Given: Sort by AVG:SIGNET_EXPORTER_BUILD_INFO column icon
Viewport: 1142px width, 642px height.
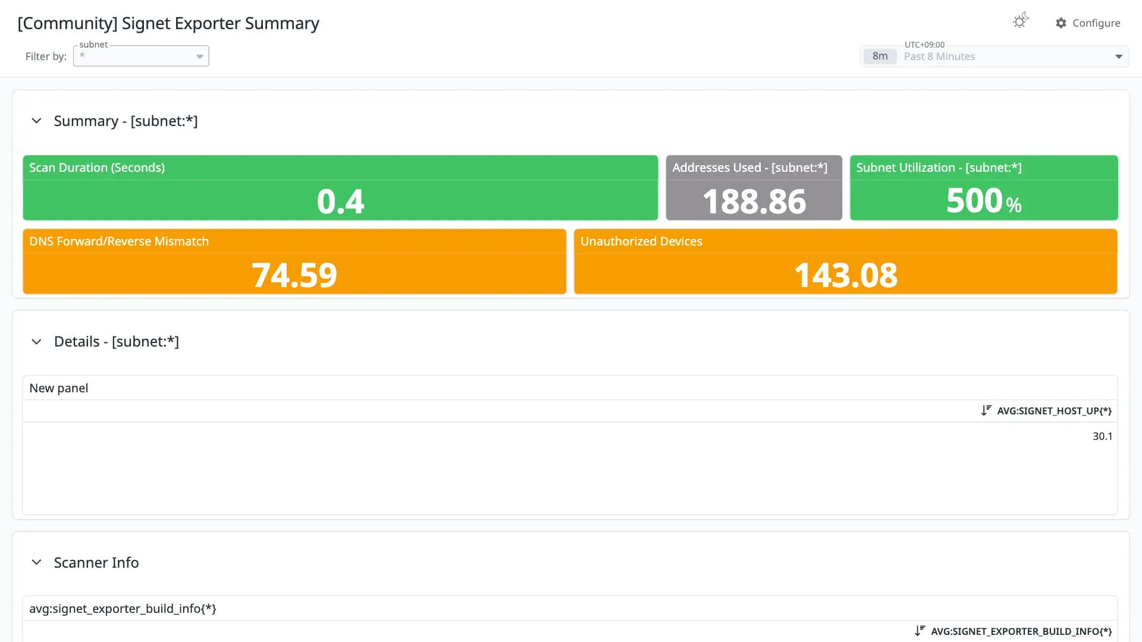Looking at the screenshot, I should pyautogui.click(x=920, y=631).
